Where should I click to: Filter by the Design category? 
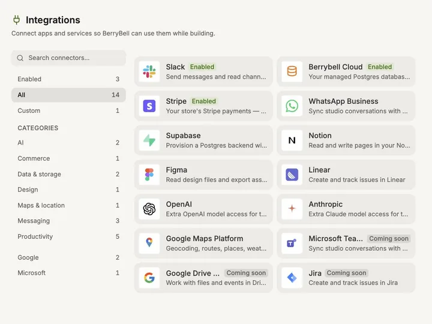coord(68,190)
